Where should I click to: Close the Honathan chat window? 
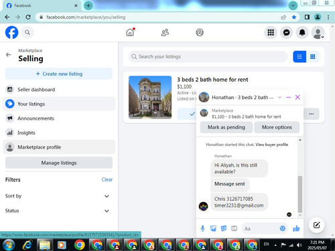(x=297, y=97)
